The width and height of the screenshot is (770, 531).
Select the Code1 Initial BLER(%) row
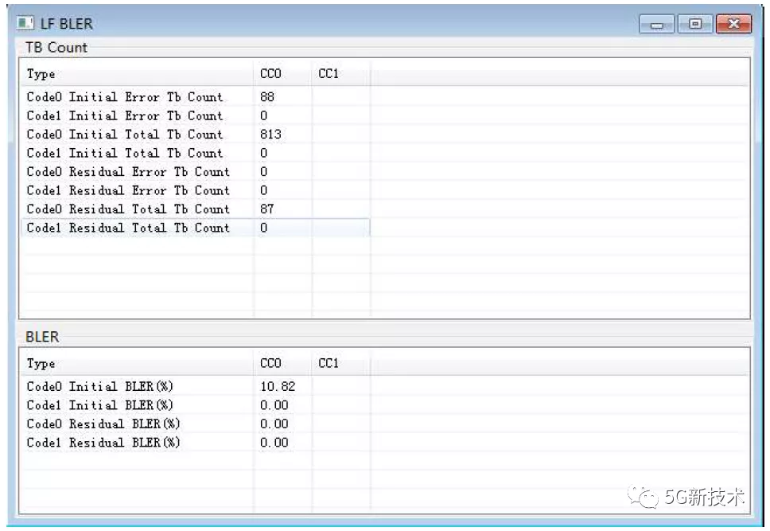pos(196,405)
